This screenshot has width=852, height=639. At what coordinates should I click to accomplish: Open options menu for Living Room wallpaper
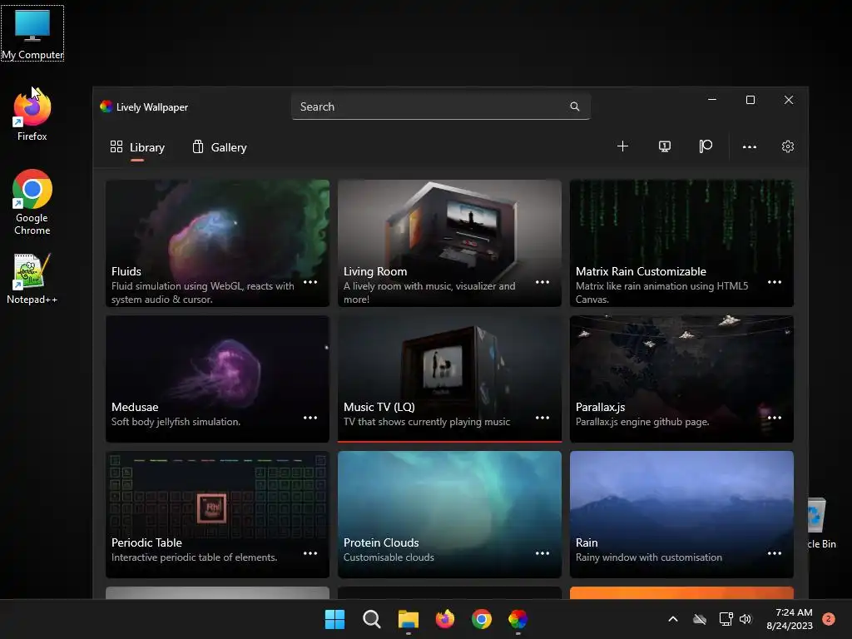click(542, 282)
